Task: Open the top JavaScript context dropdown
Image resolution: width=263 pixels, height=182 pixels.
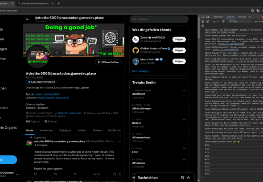Action: pos(216,21)
